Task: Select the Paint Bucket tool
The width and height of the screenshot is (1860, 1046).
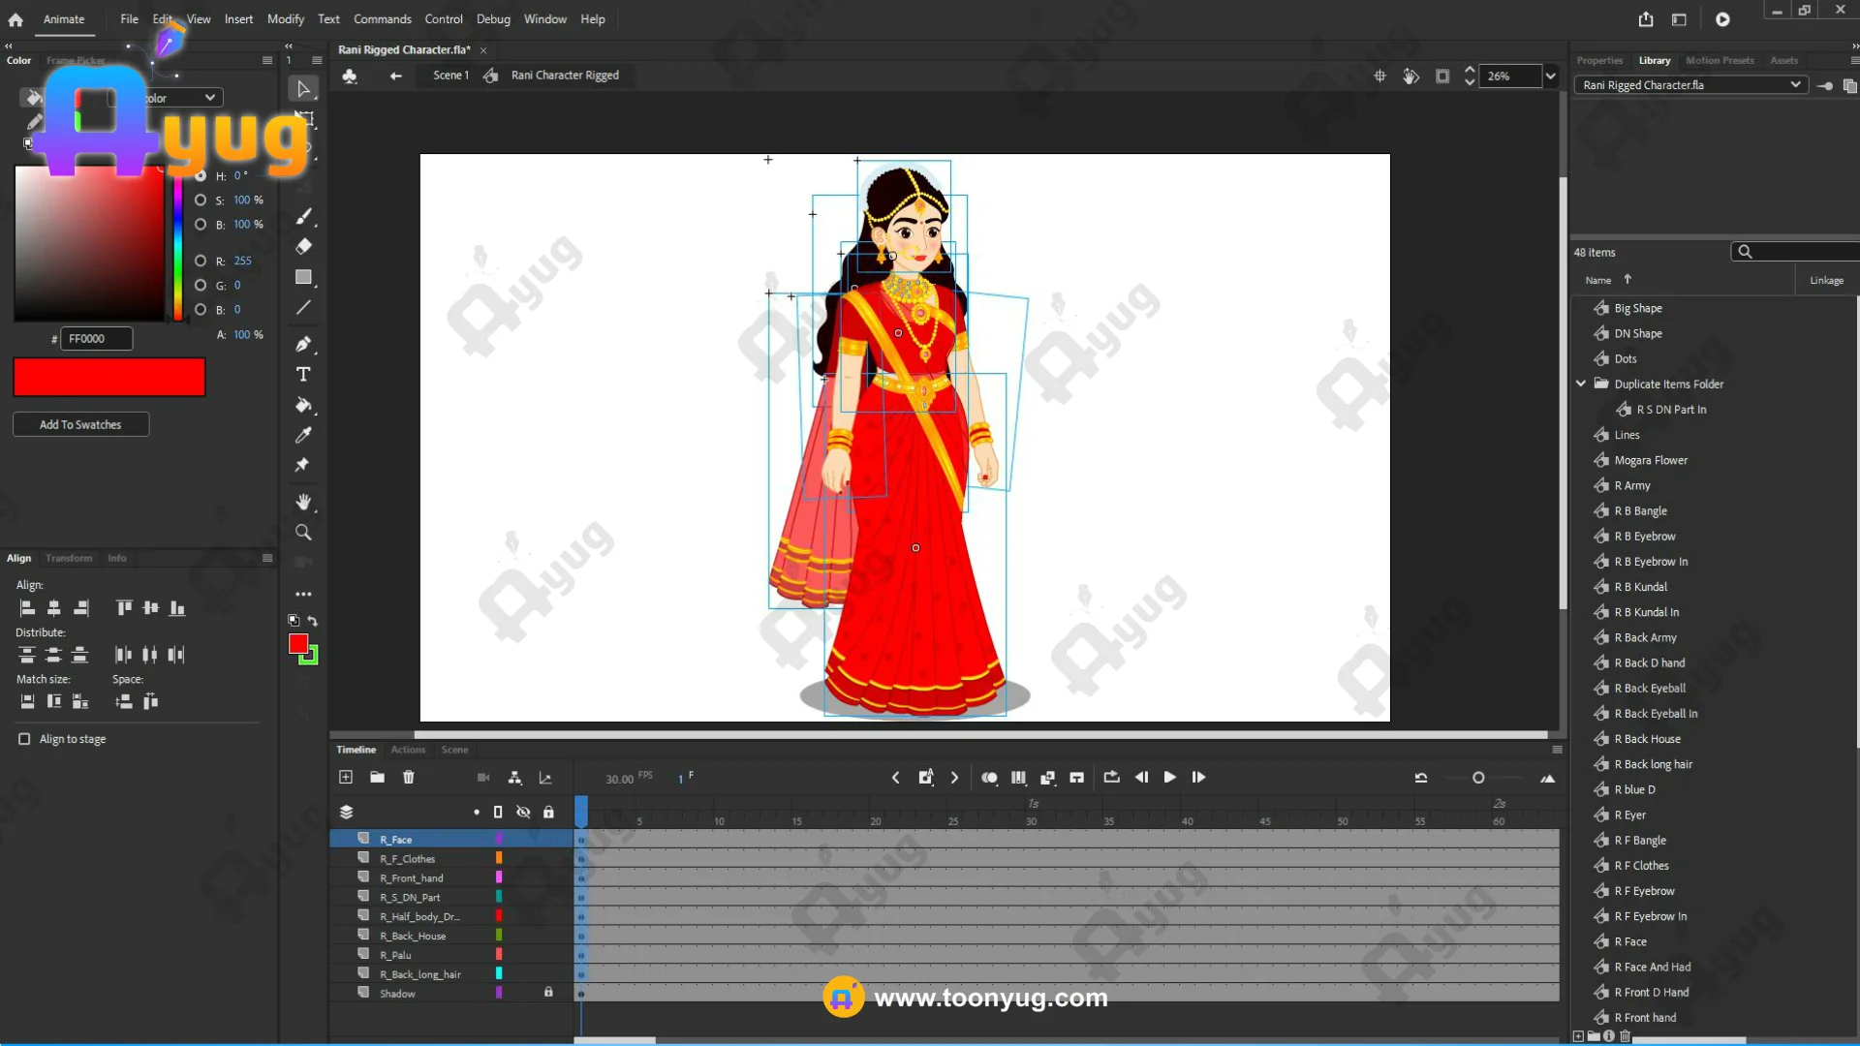Action: pos(303,405)
